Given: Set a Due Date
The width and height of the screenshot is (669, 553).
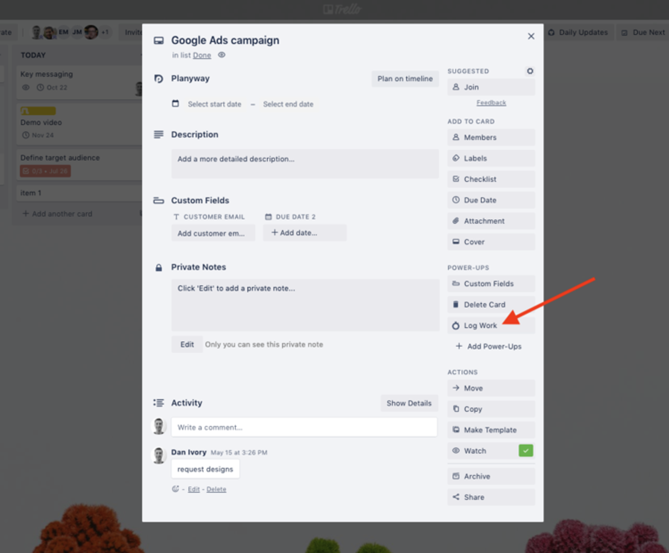Looking at the screenshot, I should point(491,200).
